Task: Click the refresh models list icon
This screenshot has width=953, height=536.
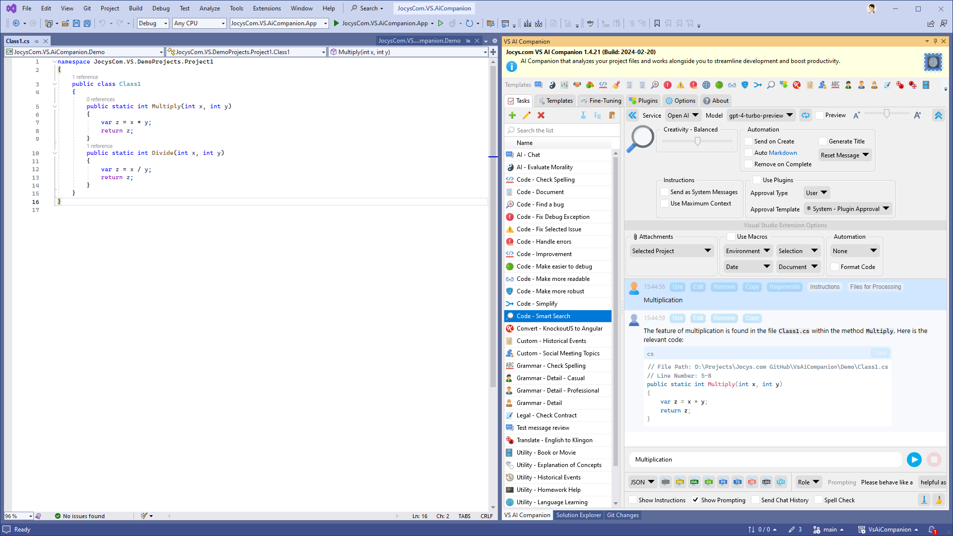Action: pyautogui.click(x=806, y=115)
